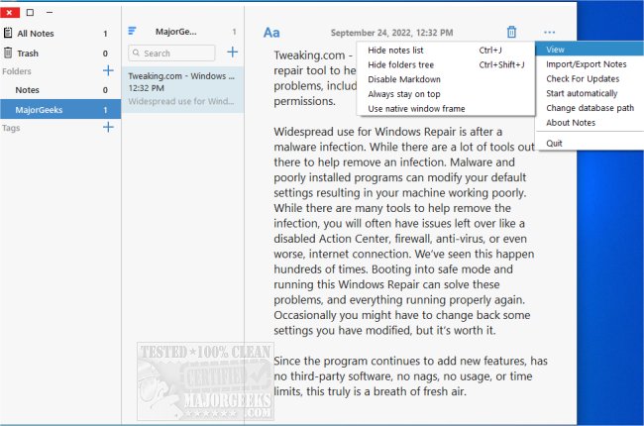Close the Notes window with red X
Viewport: 644px width, 426px height.
tap(10, 12)
